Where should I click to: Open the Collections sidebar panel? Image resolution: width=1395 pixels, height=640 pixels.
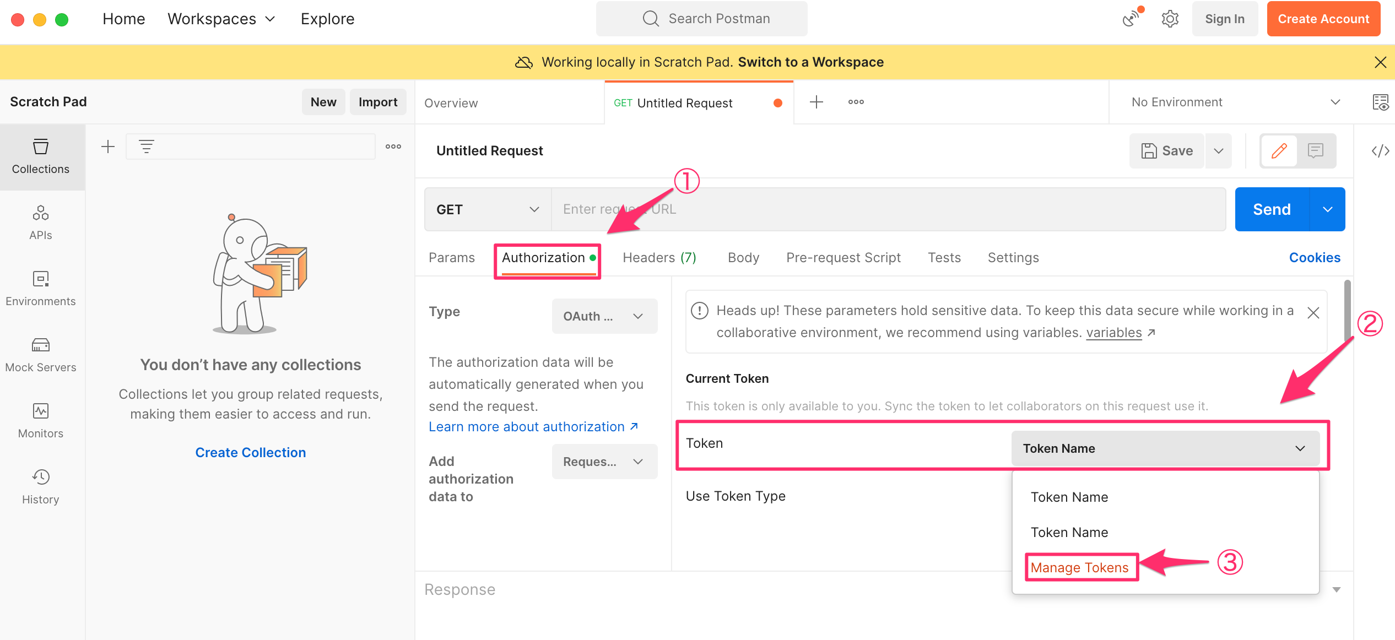tap(41, 157)
